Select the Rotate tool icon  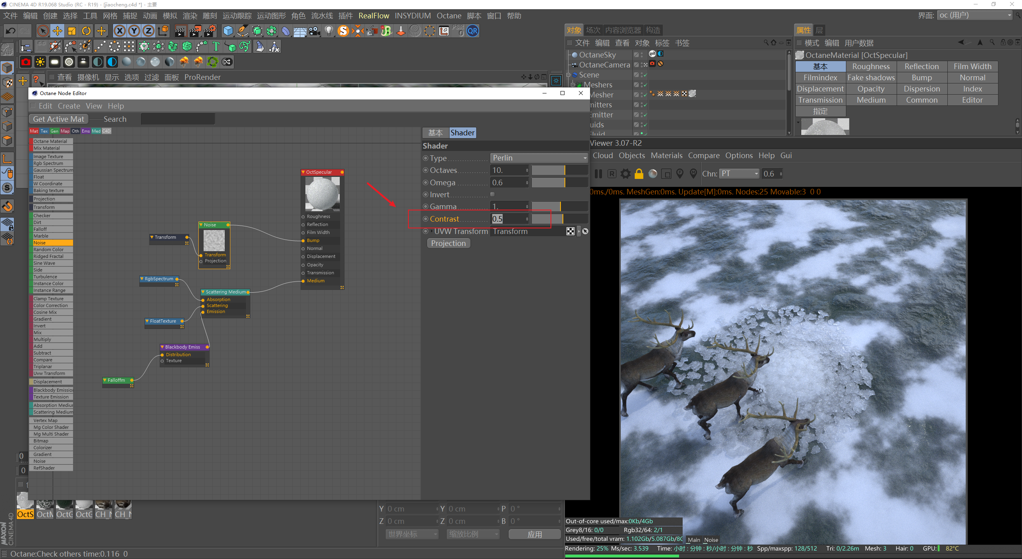point(86,31)
